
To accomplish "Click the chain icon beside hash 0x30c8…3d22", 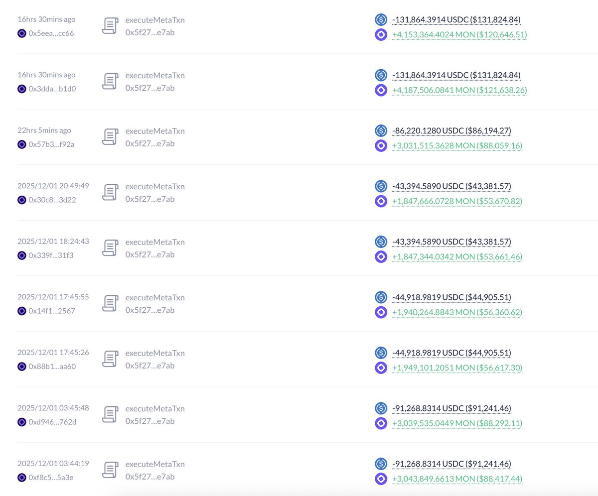I will point(21,200).
